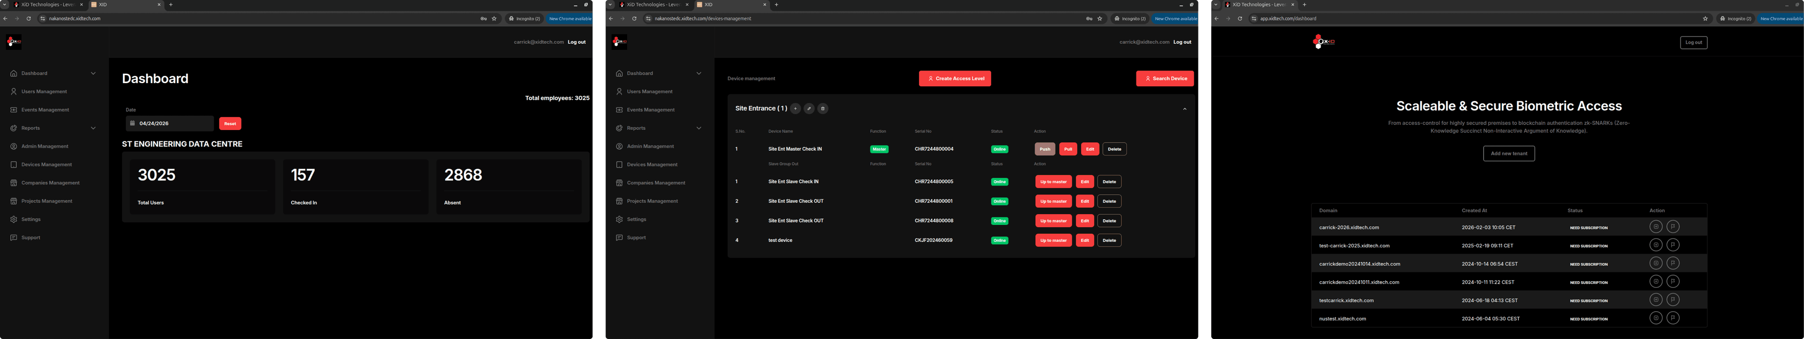
Task: Click Log out in the Dashboard window header
Action: [576, 42]
